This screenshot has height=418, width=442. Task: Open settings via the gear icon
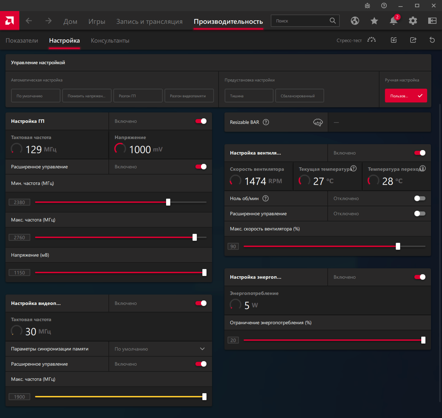click(x=413, y=21)
